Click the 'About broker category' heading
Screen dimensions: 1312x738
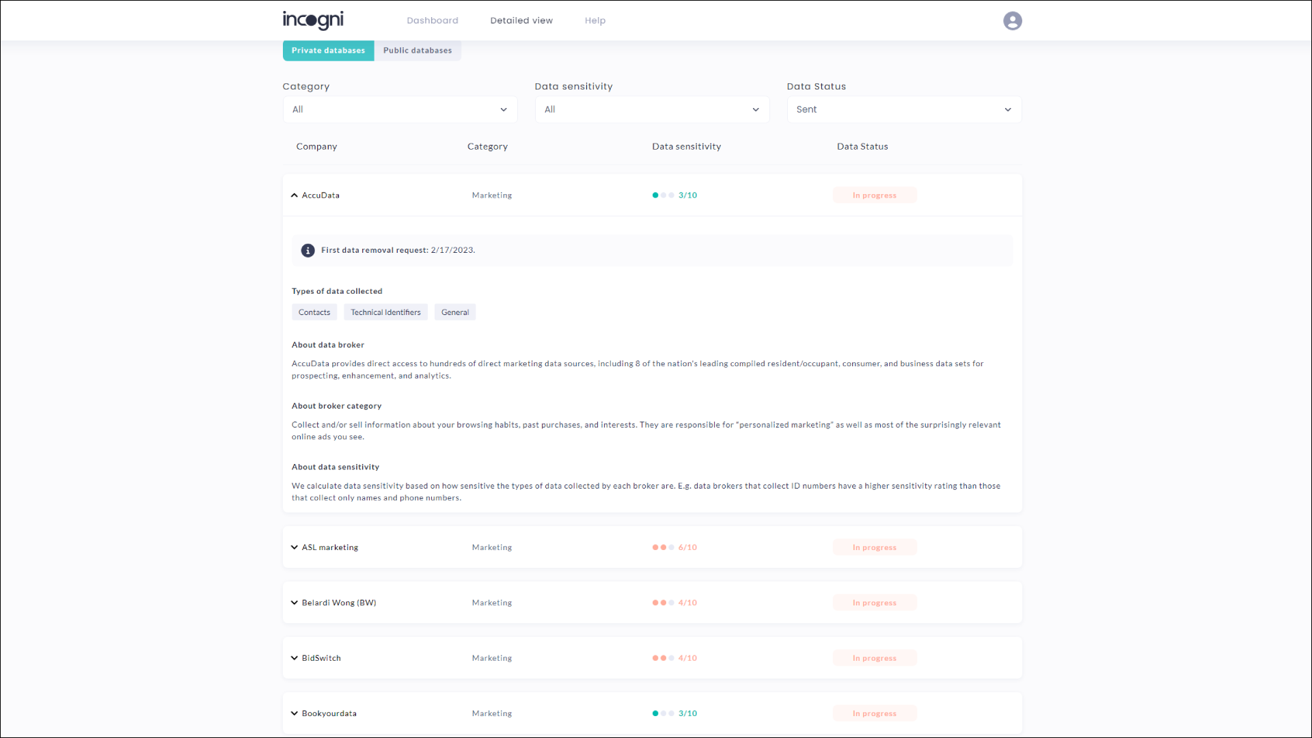click(336, 406)
